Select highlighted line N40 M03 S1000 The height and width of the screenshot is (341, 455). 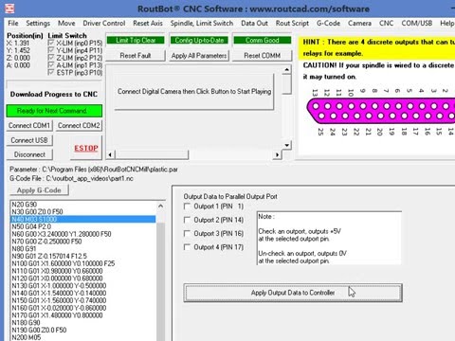point(83,219)
